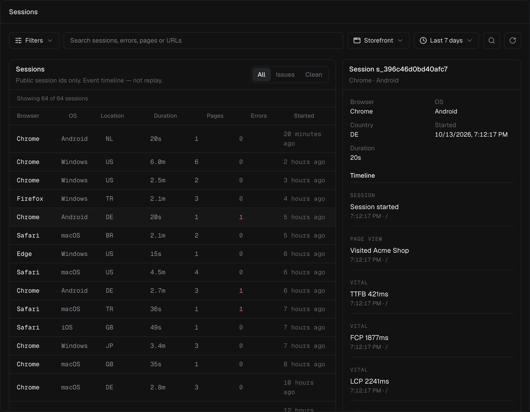Focus the search sessions input field
The image size is (530, 412).
203,40
